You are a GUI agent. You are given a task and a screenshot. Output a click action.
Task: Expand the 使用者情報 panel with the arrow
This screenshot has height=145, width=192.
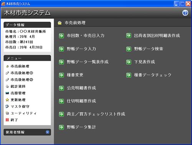(x=48, y=132)
